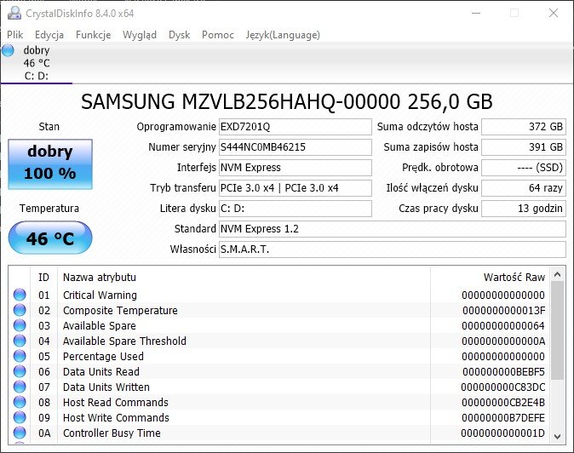Viewport: 574px width, 453px height.
Task: Click status orb for Host Read Commands row
Action: click(x=20, y=402)
